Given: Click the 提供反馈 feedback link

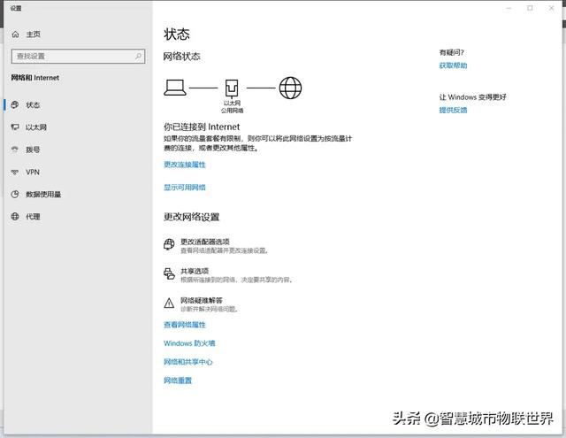Looking at the screenshot, I should (453, 110).
